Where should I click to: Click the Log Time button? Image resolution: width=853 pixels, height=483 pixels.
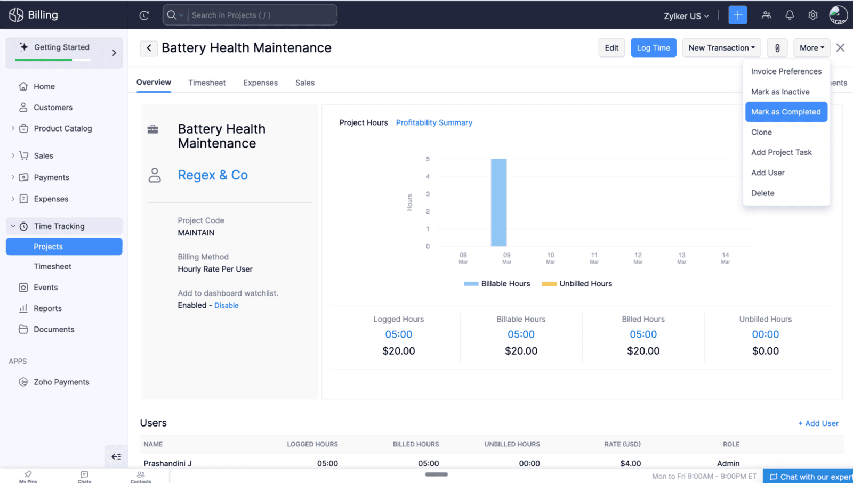(653, 48)
